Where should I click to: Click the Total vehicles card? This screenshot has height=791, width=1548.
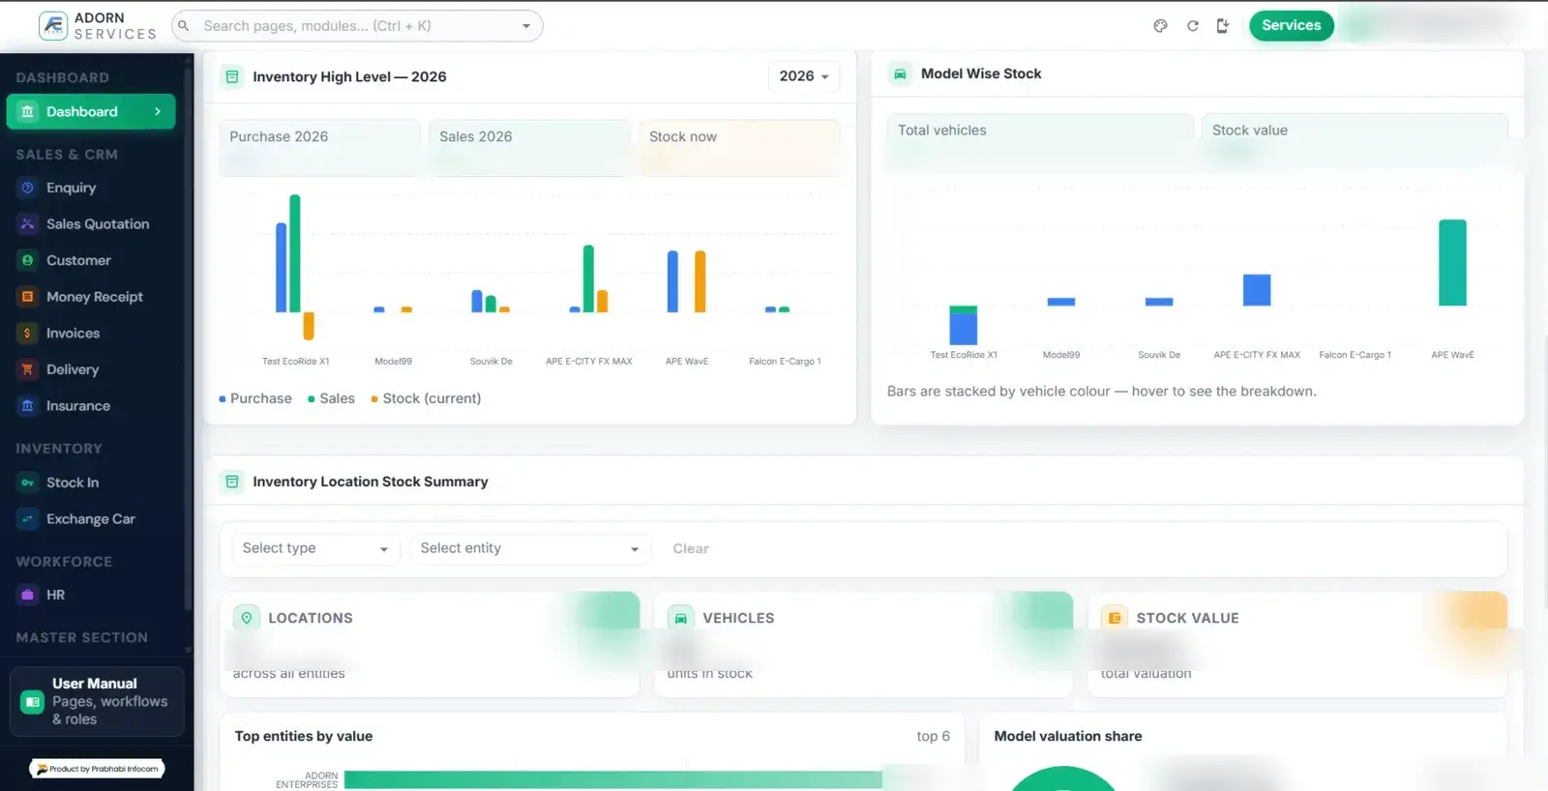click(1040, 142)
